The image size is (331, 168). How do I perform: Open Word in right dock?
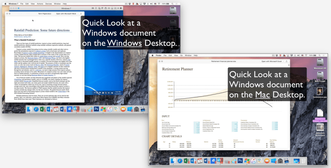(207, 161)
